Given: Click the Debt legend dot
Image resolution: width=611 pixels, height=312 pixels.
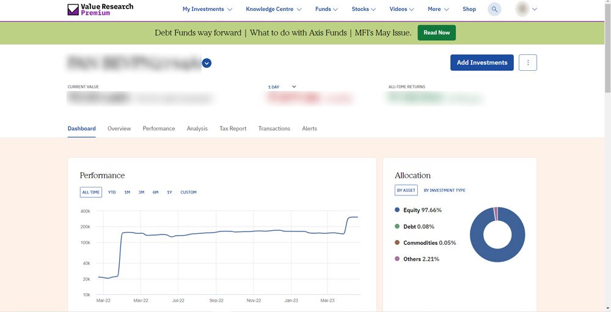Looking at the screenshot, I should click(397, 227).
